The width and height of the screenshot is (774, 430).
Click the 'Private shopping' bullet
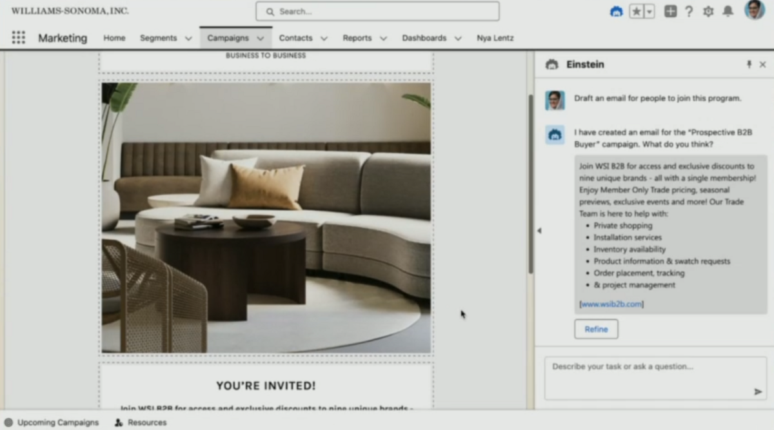point(622,226)
